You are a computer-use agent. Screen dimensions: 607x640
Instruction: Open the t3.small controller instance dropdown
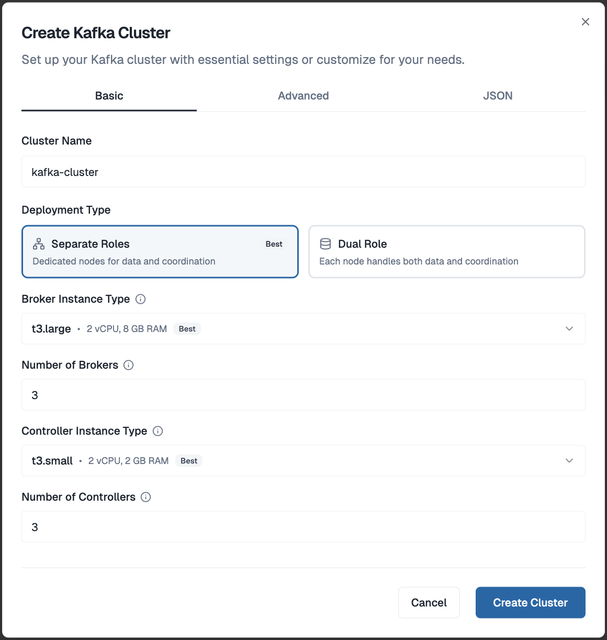tap(569, 461)
